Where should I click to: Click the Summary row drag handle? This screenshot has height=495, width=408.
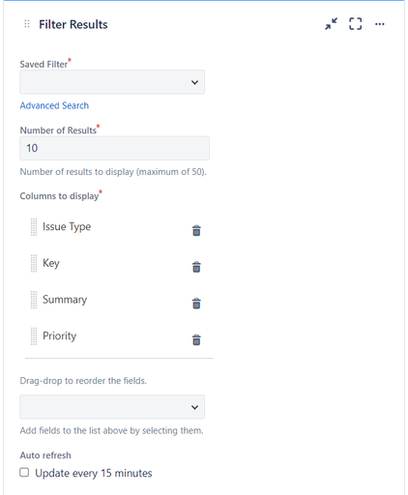click(34, 300)
